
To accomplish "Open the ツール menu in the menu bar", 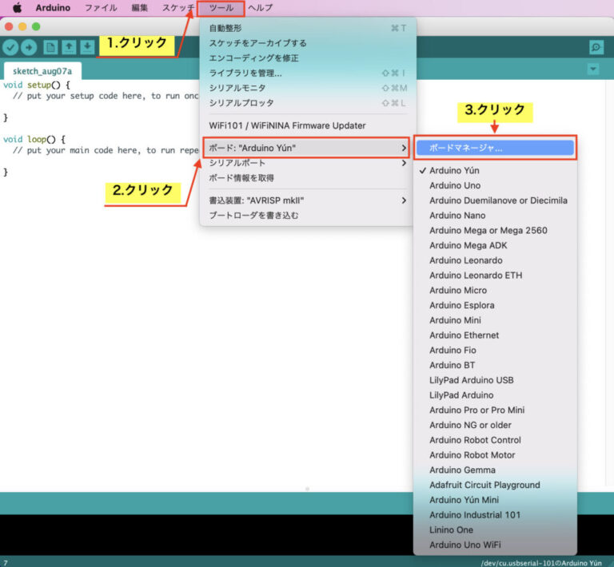I will pos(221,8).
